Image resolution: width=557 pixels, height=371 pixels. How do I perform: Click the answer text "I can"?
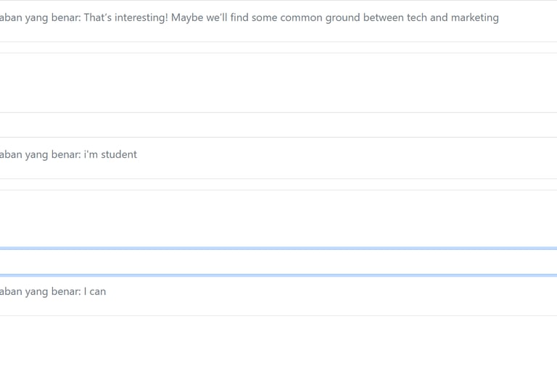point(95,291)
